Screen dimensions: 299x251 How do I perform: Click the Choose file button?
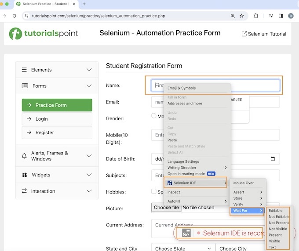coord(166,208)
